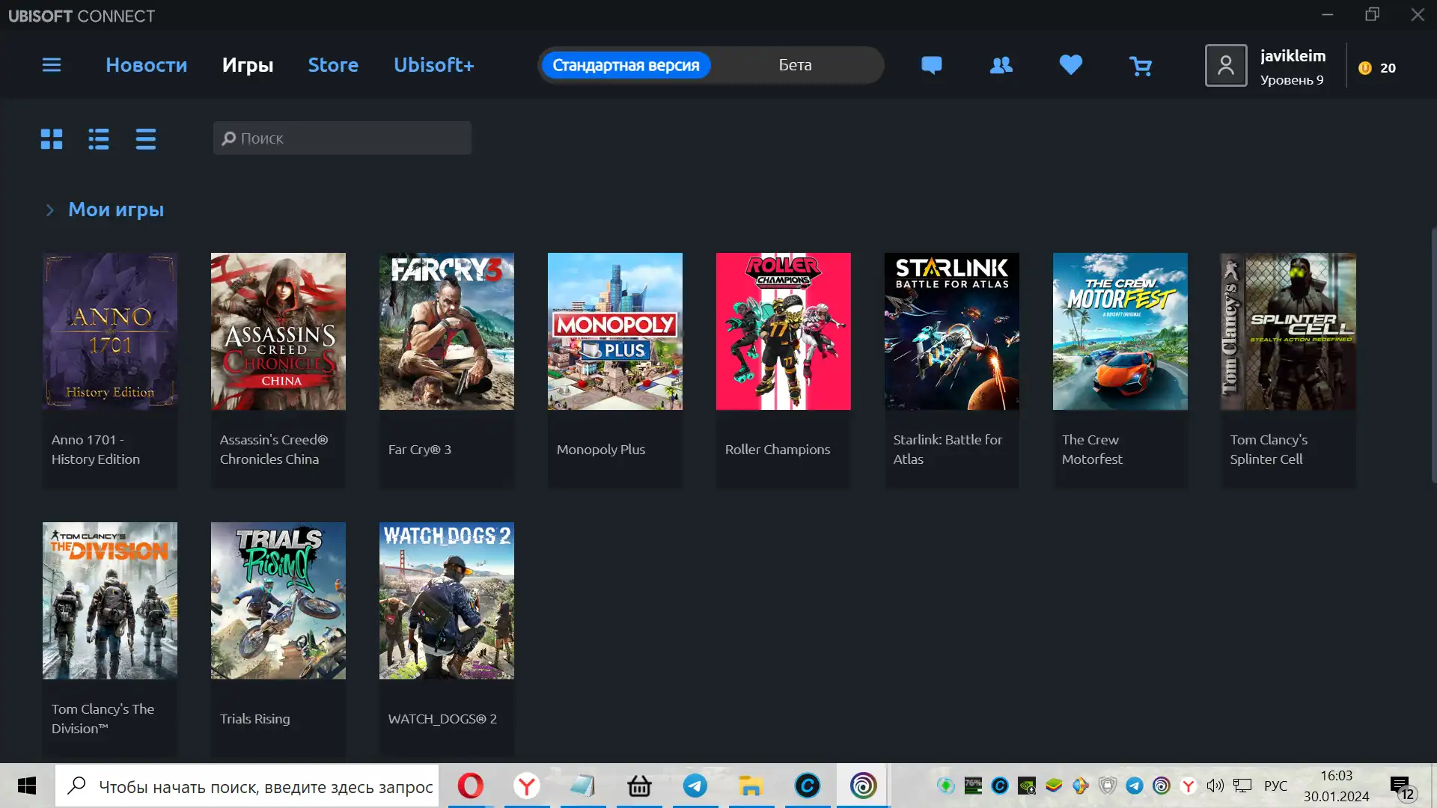
Task: Open the Windows Start menu
Action: (x=27, y=786)
